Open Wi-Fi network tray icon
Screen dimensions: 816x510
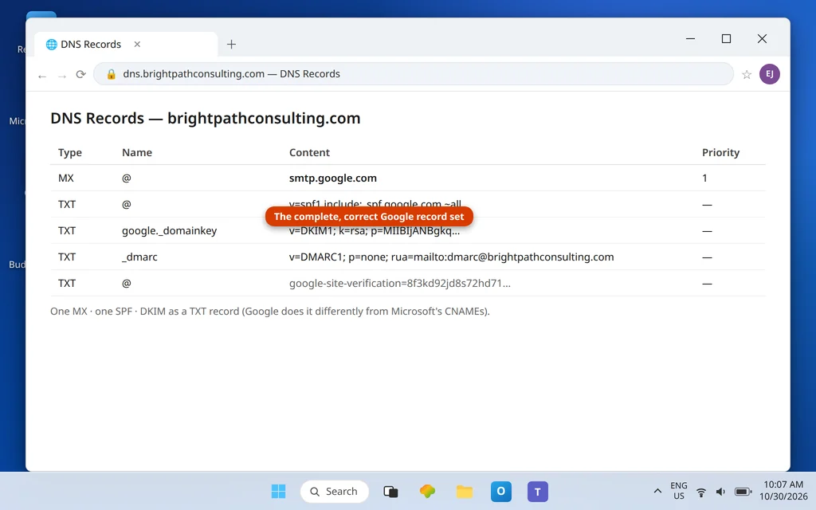click(x=701, y=492)
